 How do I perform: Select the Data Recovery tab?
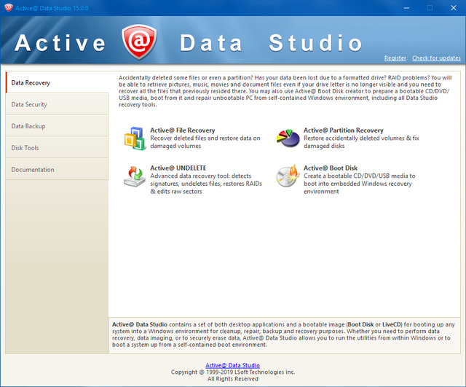pyautogui.click(x=57, y=82)
